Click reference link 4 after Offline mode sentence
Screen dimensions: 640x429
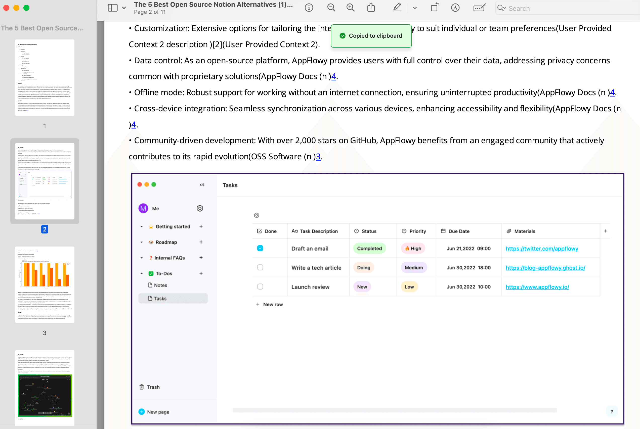click(x=612, y=92)
